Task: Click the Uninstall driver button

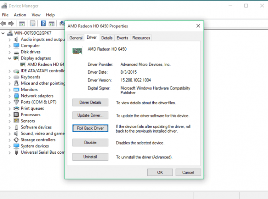Action: tap(90, 157)
